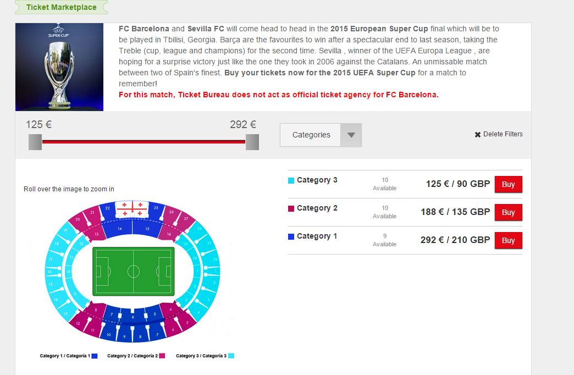Click the Super Cup trophy thumbnail
This screenshot has height=375, width=574.
point(59,67)
